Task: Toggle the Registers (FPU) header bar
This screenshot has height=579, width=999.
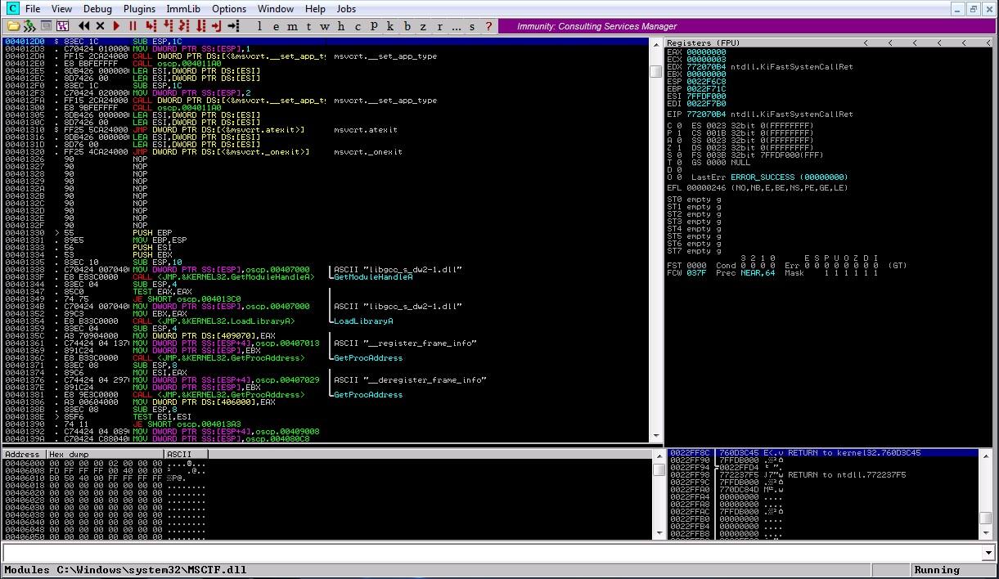Action: pyautogui.click(x=828, y=43)
